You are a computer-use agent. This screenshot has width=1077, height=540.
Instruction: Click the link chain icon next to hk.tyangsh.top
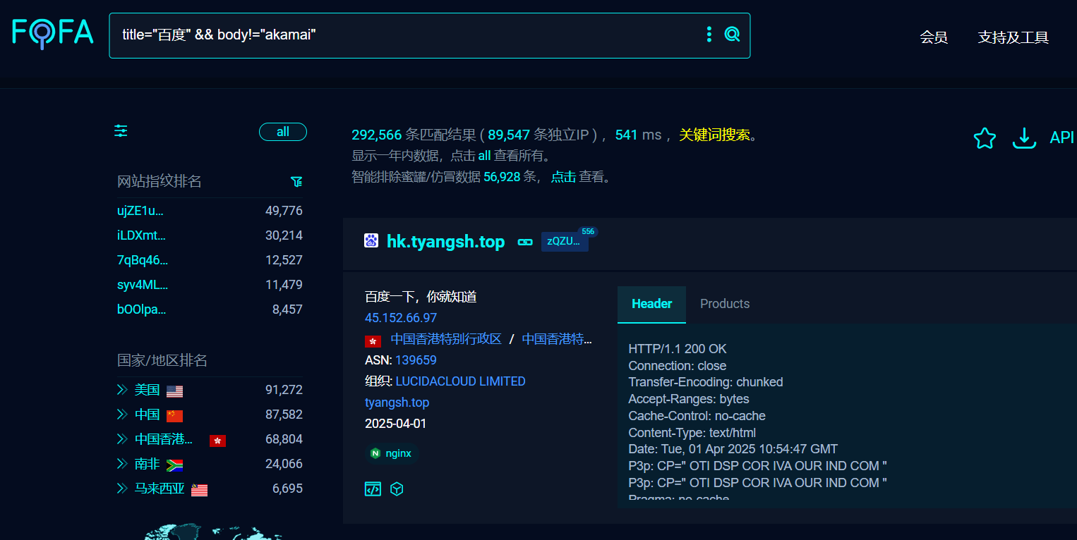(525, 242)
